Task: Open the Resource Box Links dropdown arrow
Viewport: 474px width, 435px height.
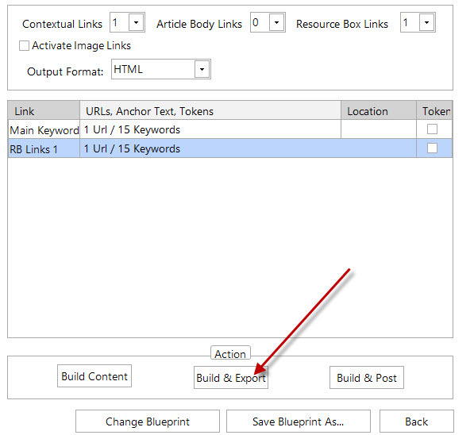Action: pyautogui.click(x=426, y=22)
